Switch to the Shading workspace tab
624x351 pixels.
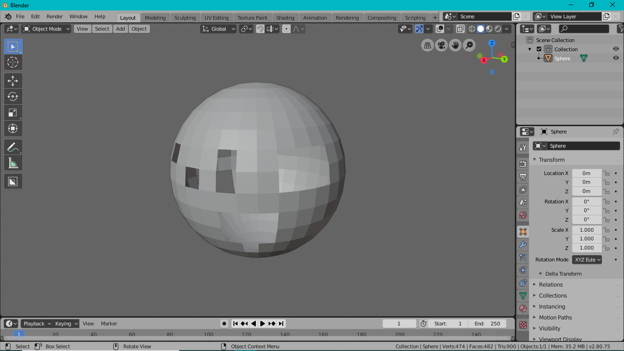(286, 17)
